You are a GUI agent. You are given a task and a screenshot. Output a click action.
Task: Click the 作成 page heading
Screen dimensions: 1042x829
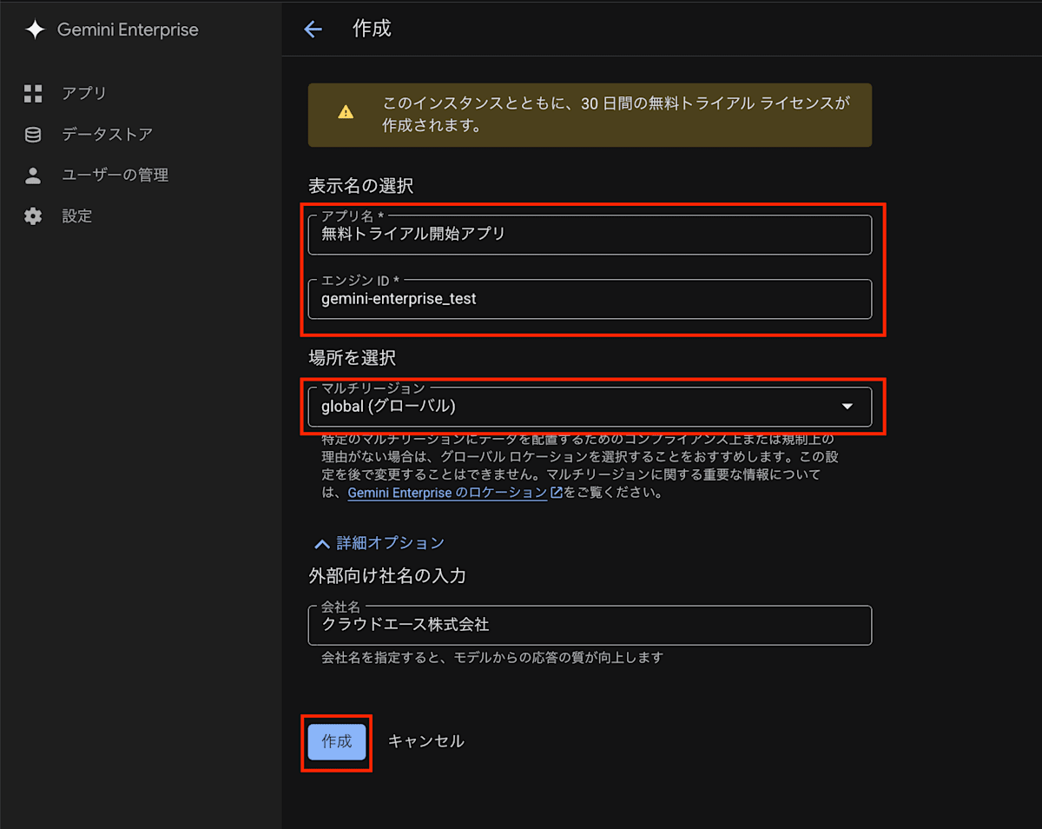pos(372,29)
